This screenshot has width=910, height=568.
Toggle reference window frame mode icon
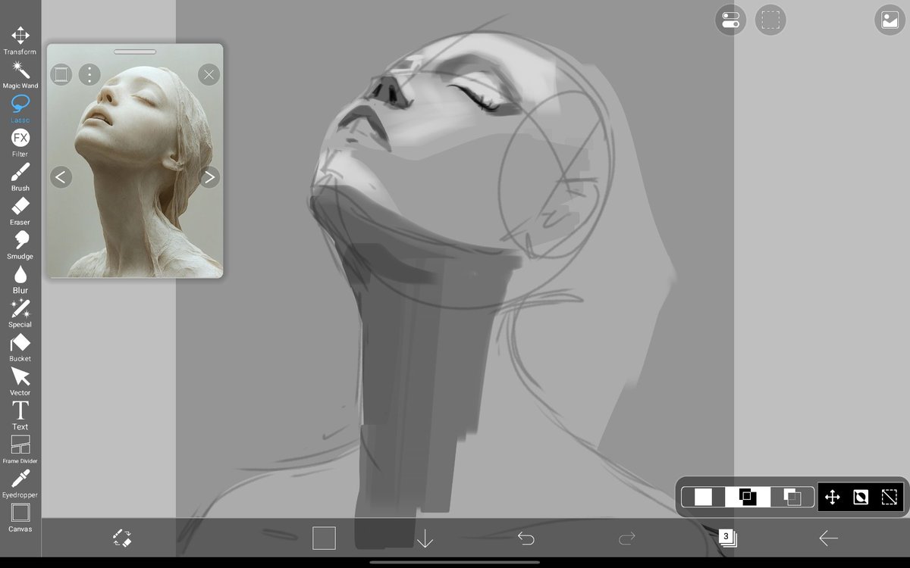point(61,74)
